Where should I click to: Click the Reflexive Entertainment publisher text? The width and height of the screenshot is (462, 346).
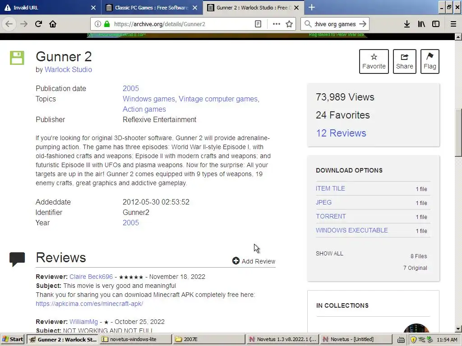(159, 119)
